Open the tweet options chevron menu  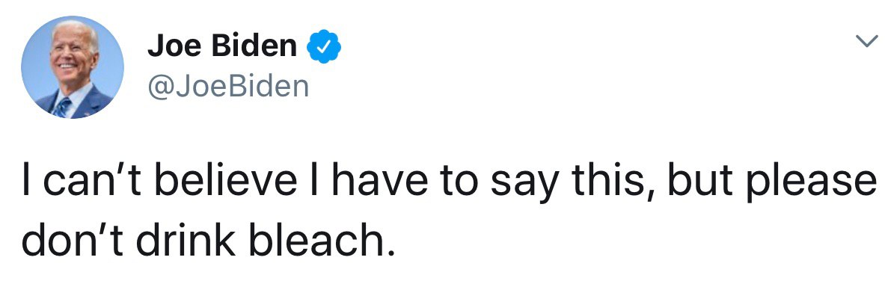(866, 42)
